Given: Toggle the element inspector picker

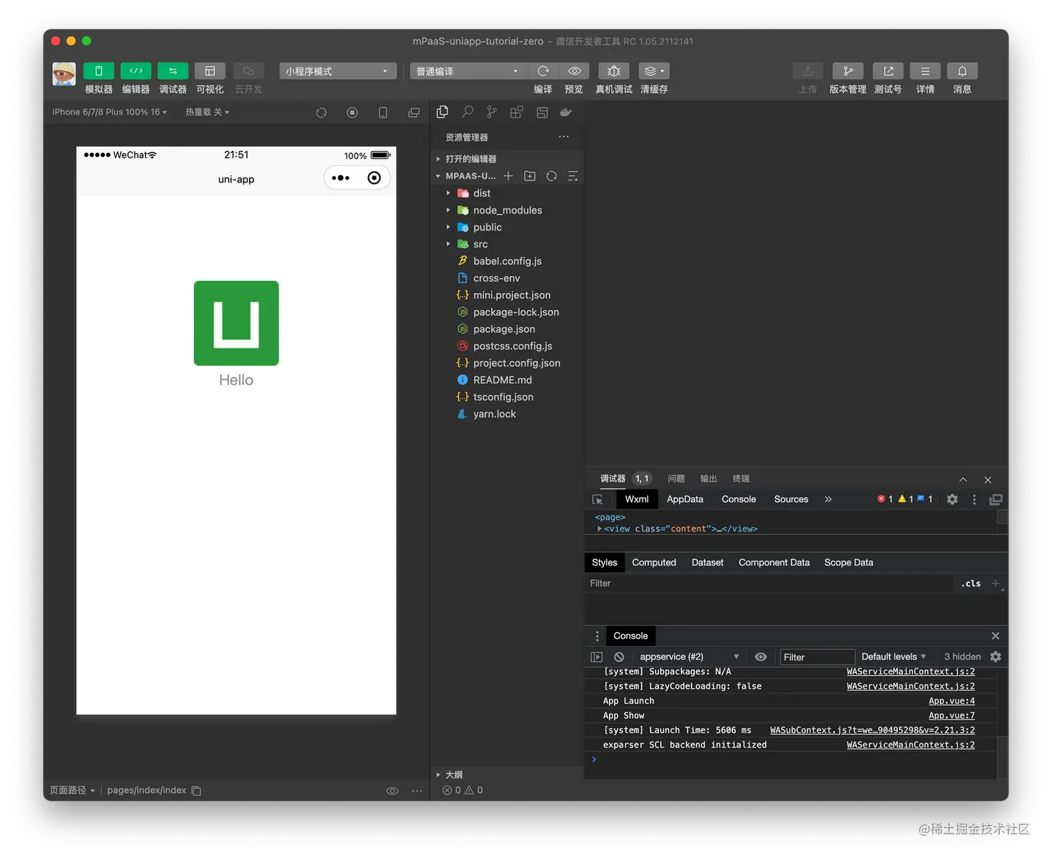Looking at the screenshot, I should click(598, 499).
